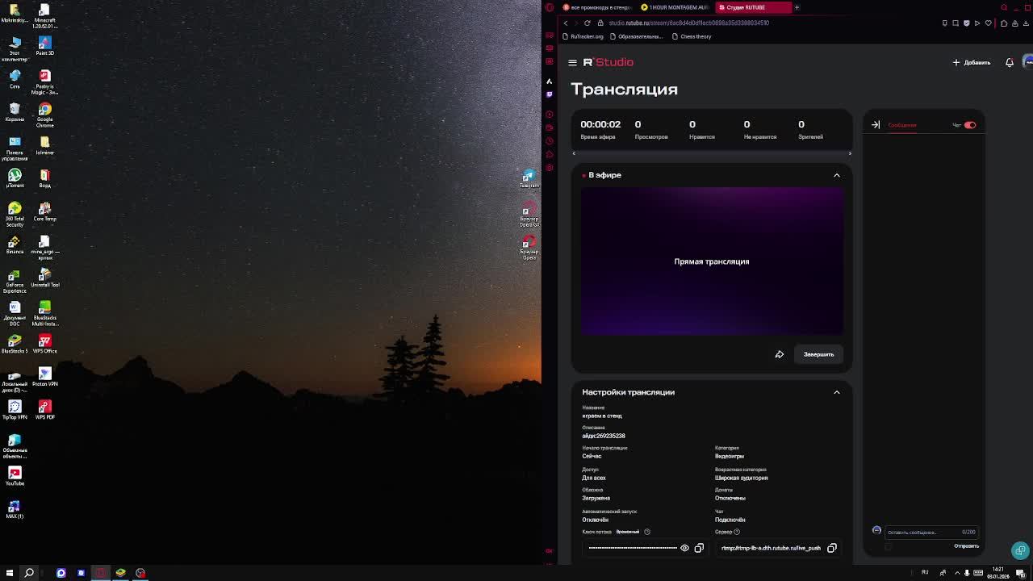Open the help tooltip beside Ключ потока

[647, 532]
